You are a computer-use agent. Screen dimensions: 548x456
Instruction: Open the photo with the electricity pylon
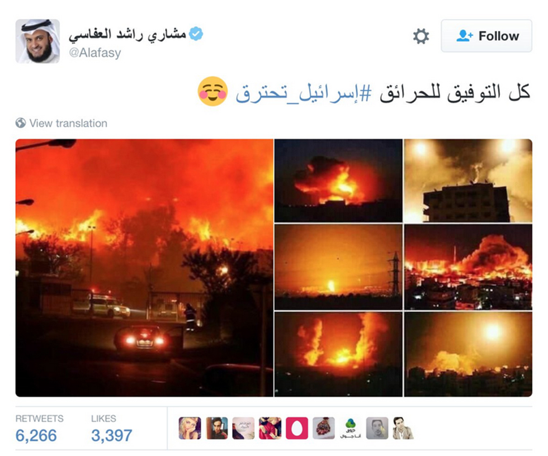click(x=338, y=267)
